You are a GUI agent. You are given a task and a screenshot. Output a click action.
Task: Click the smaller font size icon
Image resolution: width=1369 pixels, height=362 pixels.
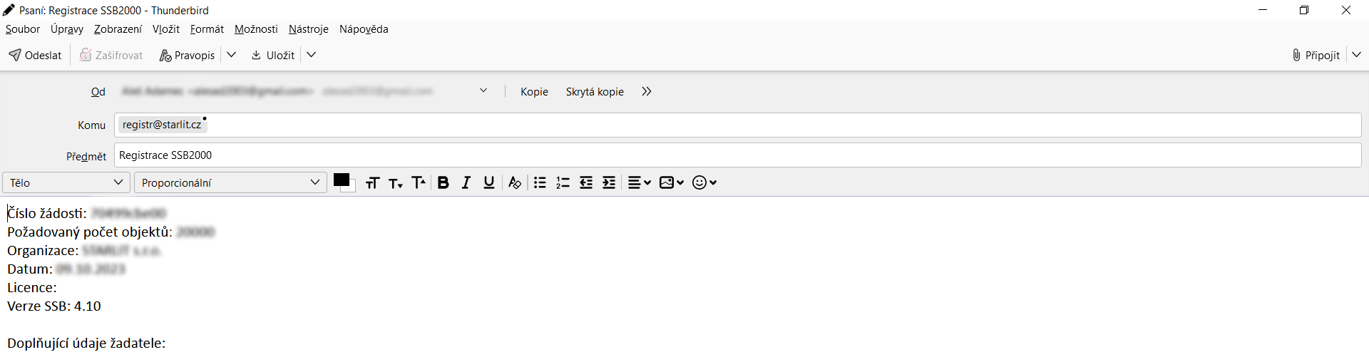(x=395, y=183)
